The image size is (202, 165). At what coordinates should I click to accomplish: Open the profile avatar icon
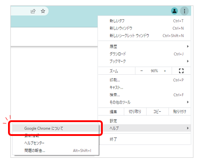point(174,11)
